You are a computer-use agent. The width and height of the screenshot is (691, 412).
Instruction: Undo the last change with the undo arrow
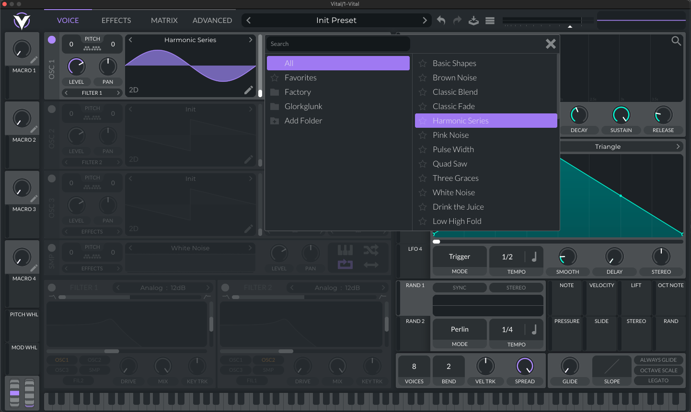tap(441, 21)
